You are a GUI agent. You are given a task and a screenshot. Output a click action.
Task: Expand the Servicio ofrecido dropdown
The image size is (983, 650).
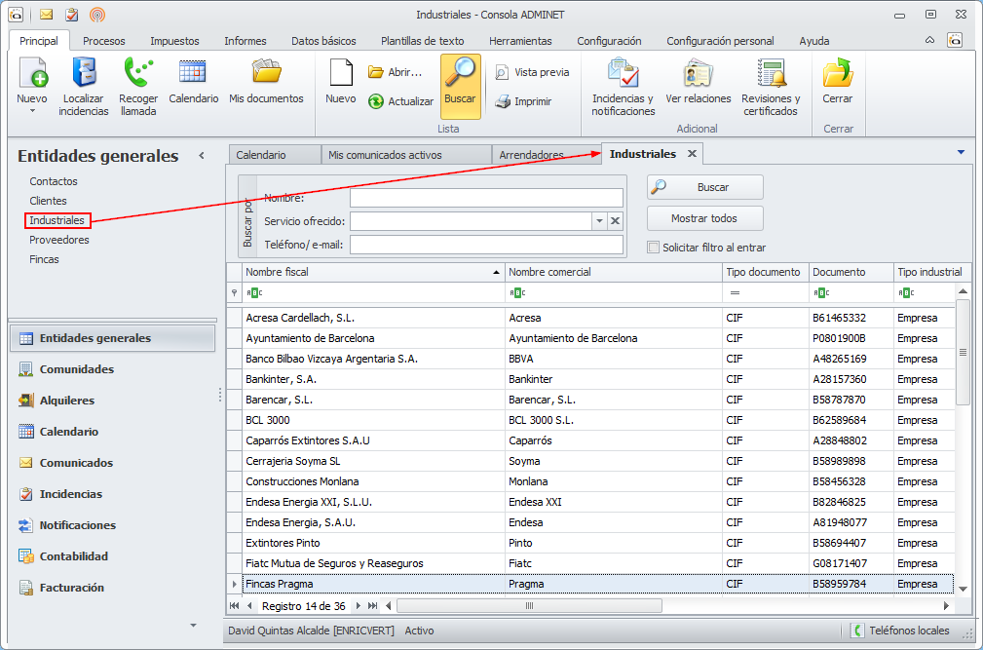click(x=599, y=221)
